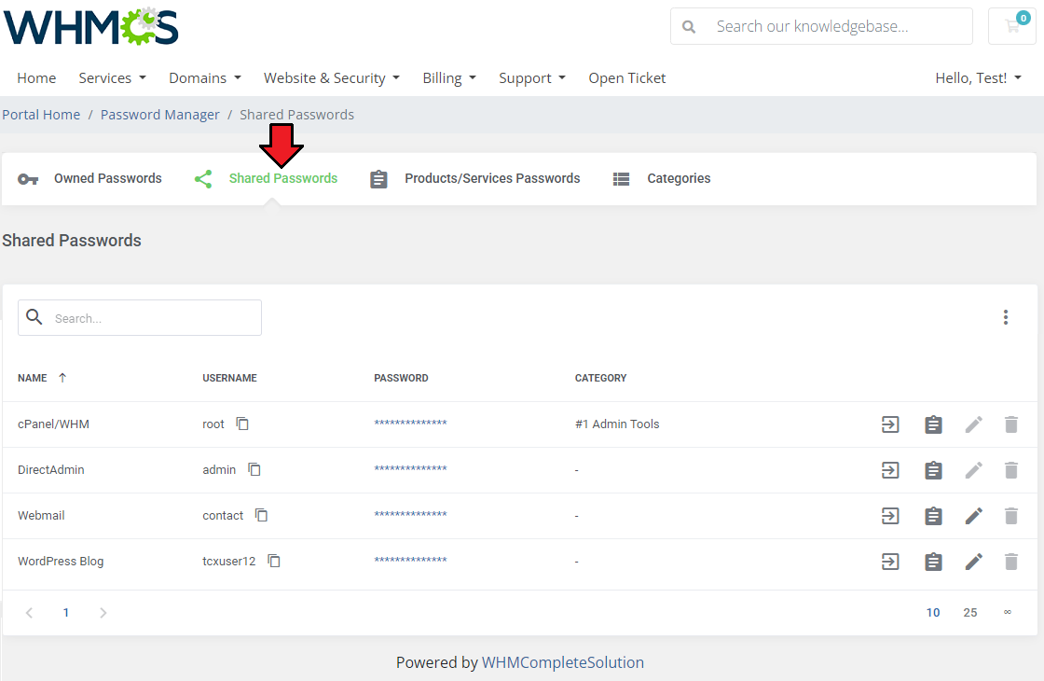This screenshot has width=1044, height=681.
Task: Reveal the masked password for WordPress Blog
Action: 410,561
